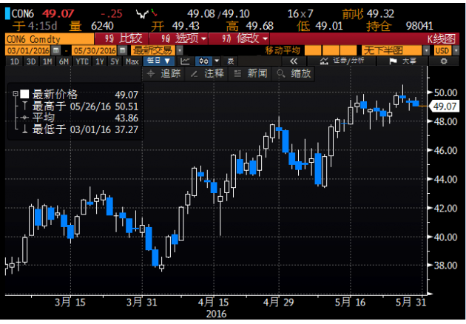The width and height of the screenshot is (466, 324).
Task: Open the end date calendar picker
Action: tap(123, 50)
